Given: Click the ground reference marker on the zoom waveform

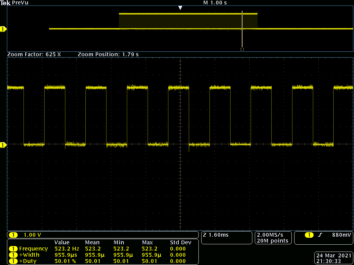Looking at the screenshot, I should coord(3,145).
